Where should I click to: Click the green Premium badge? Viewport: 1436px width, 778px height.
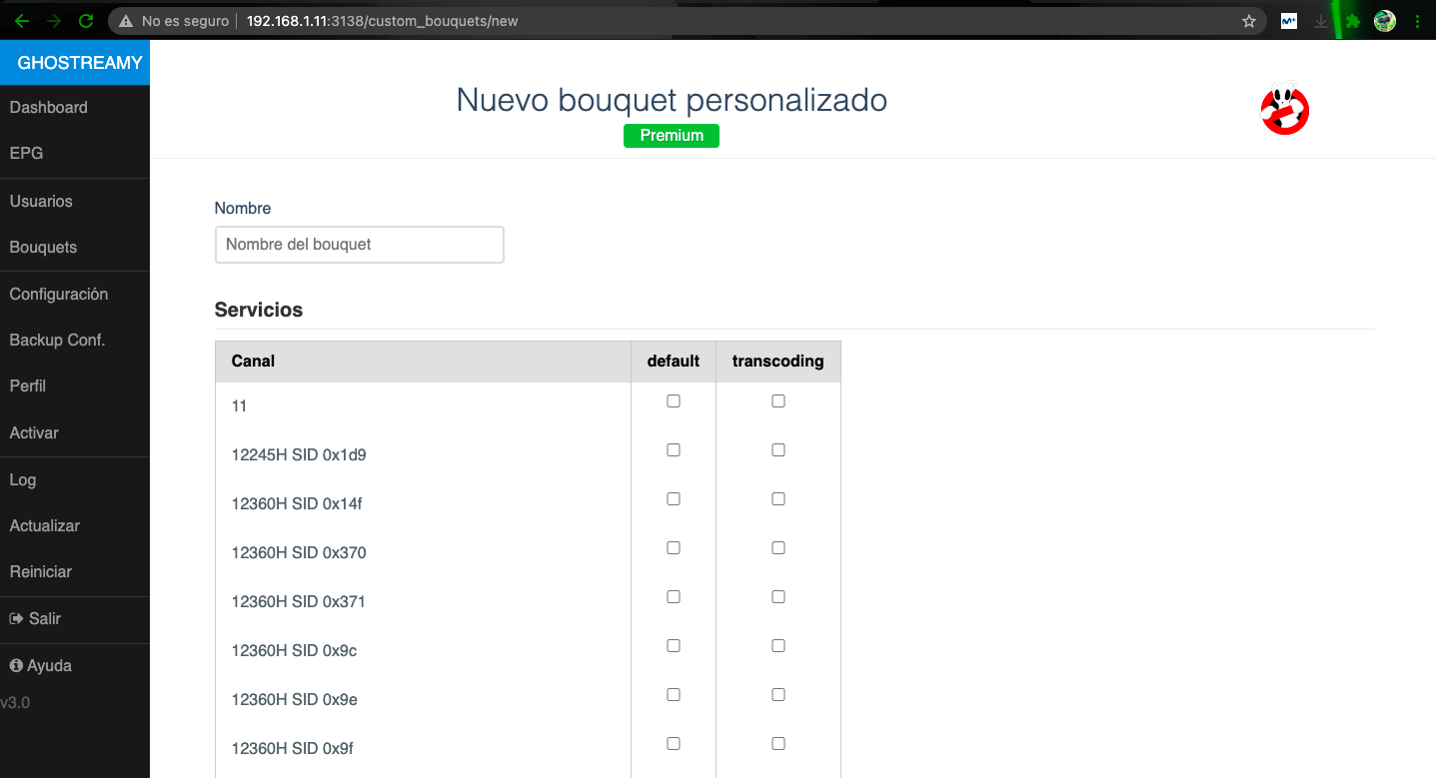671,136
